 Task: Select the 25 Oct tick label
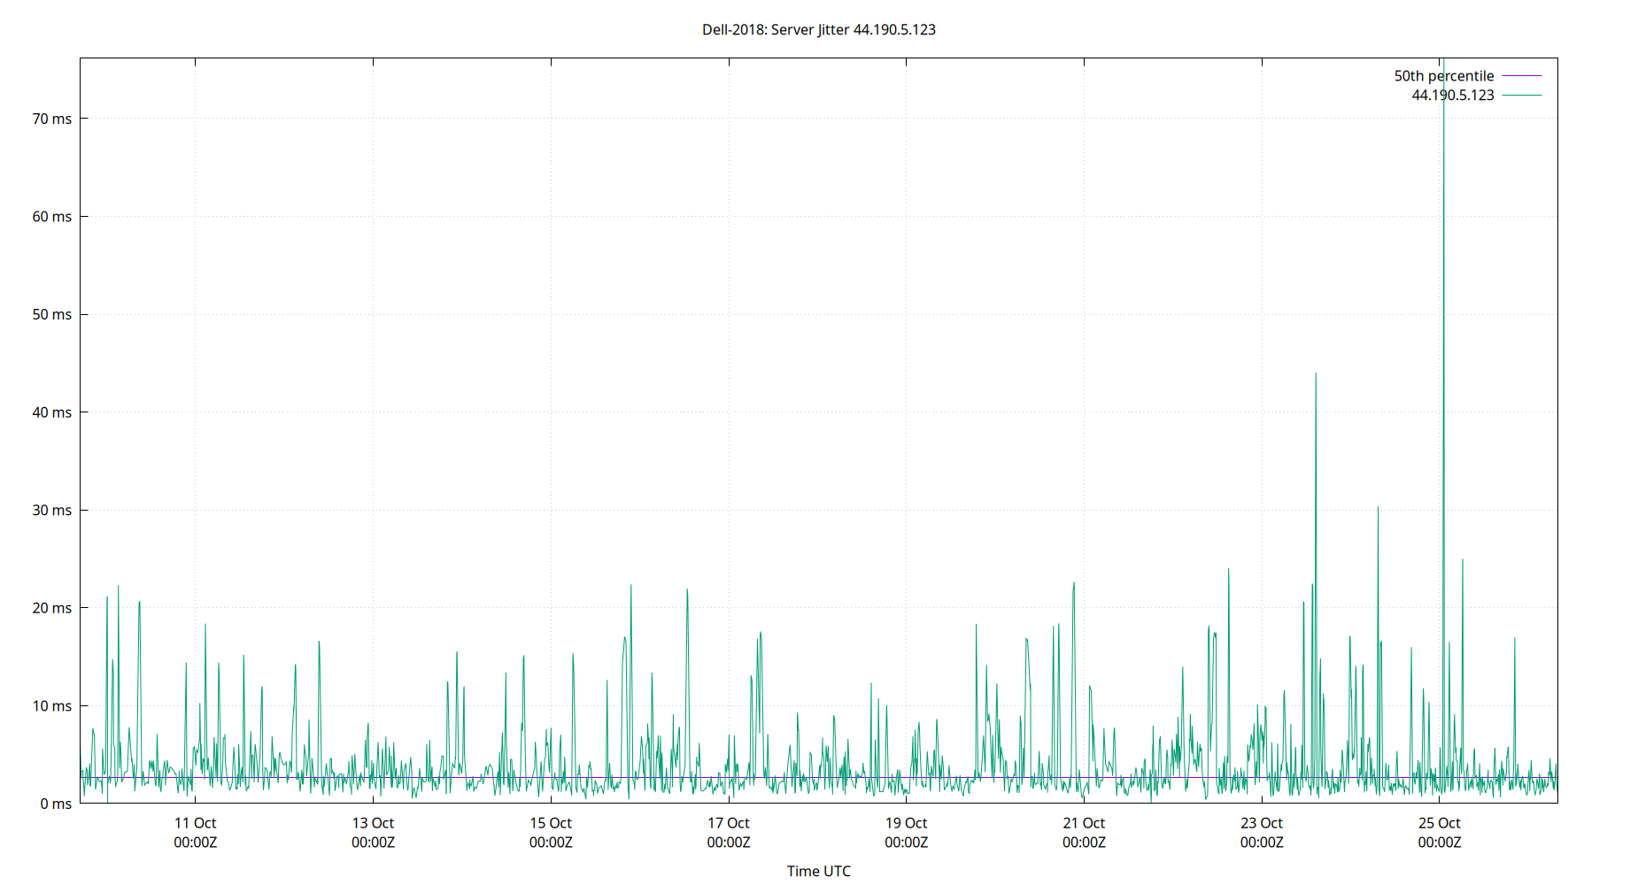[1441, 822]
